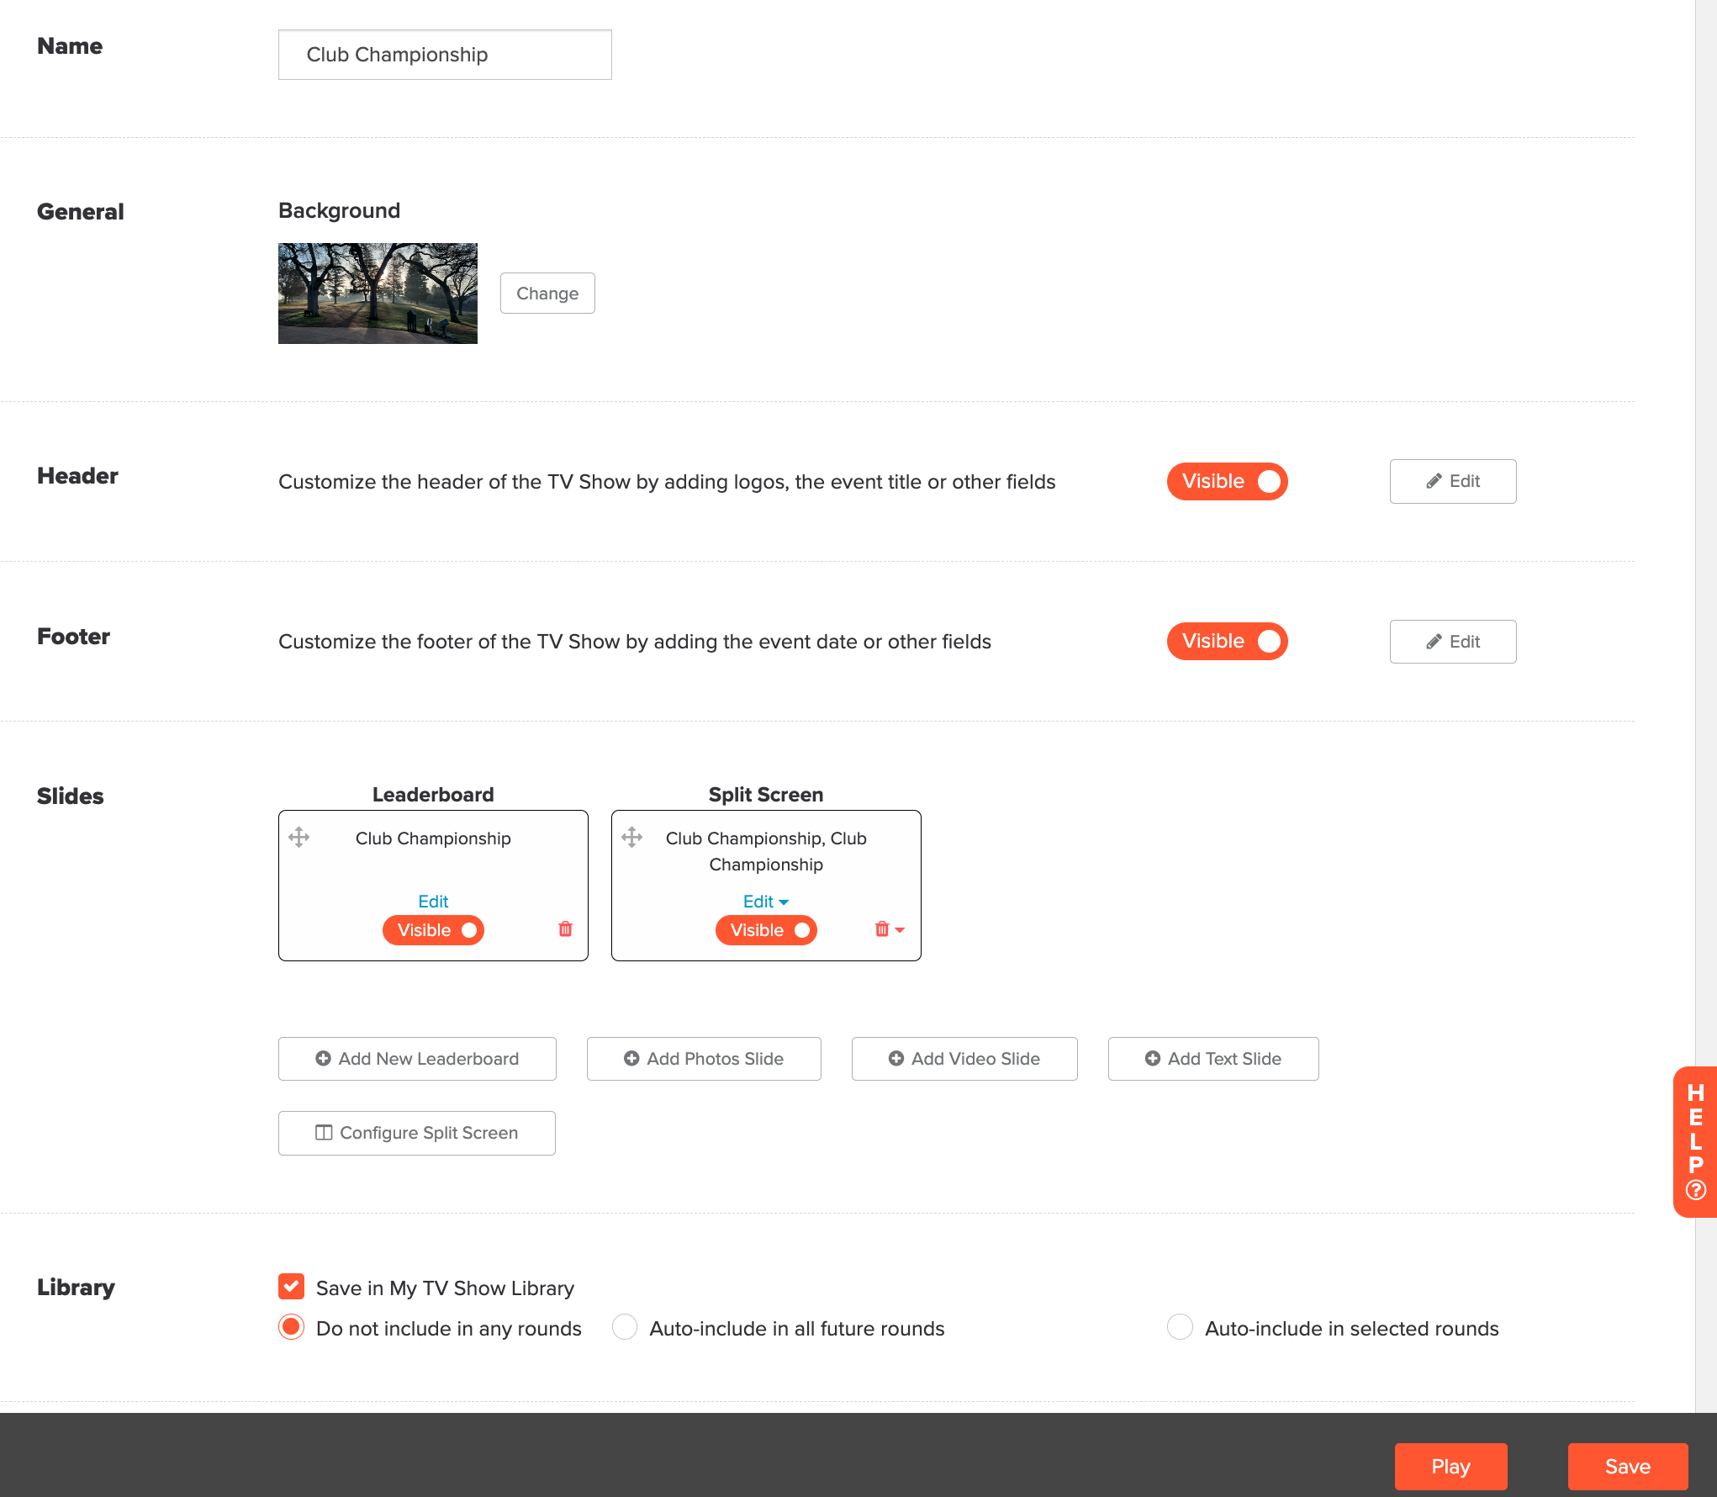The height and width of the screenshot is (1497, 1717).
Task: Select Do not include in any rounds
Action: coord(291,1327)
